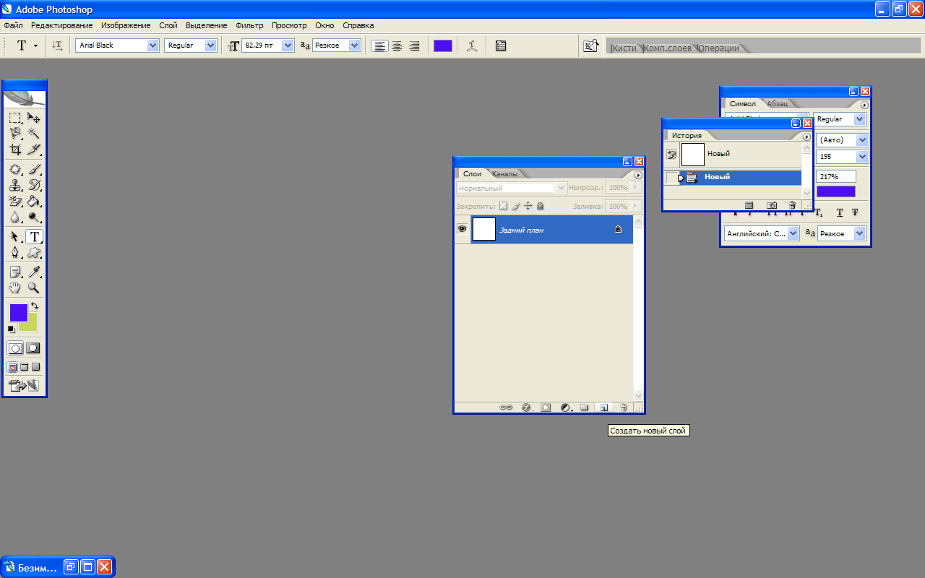The image size is (925, 578).
Task: Select the Magic Wand tool
Action: coord(34,134)
